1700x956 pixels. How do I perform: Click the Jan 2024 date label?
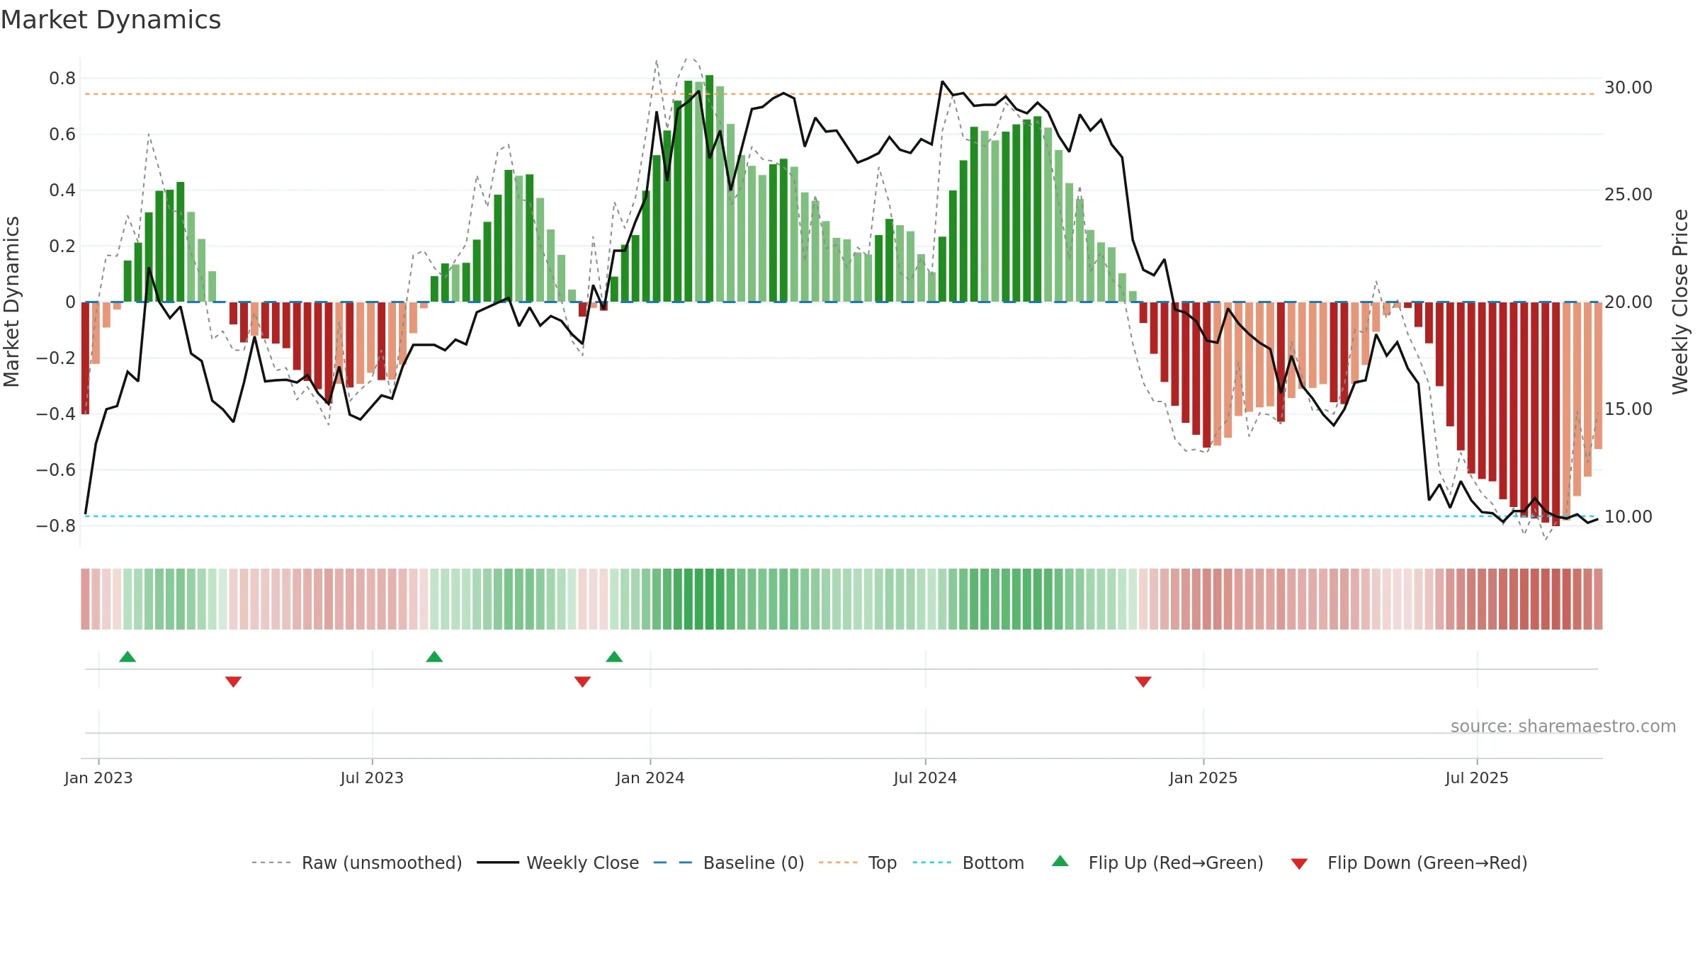(650, 778)
